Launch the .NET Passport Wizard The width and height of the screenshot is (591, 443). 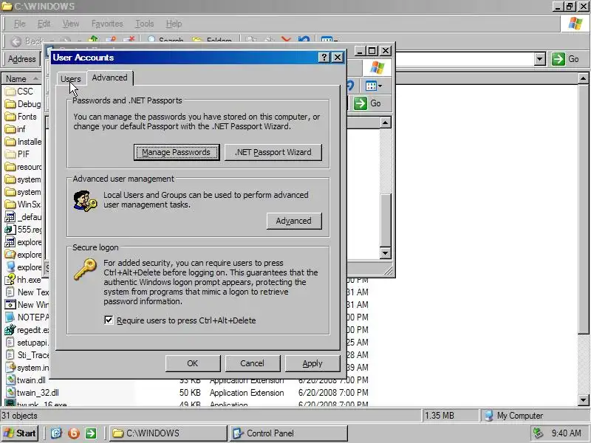(x=273, y=152)
